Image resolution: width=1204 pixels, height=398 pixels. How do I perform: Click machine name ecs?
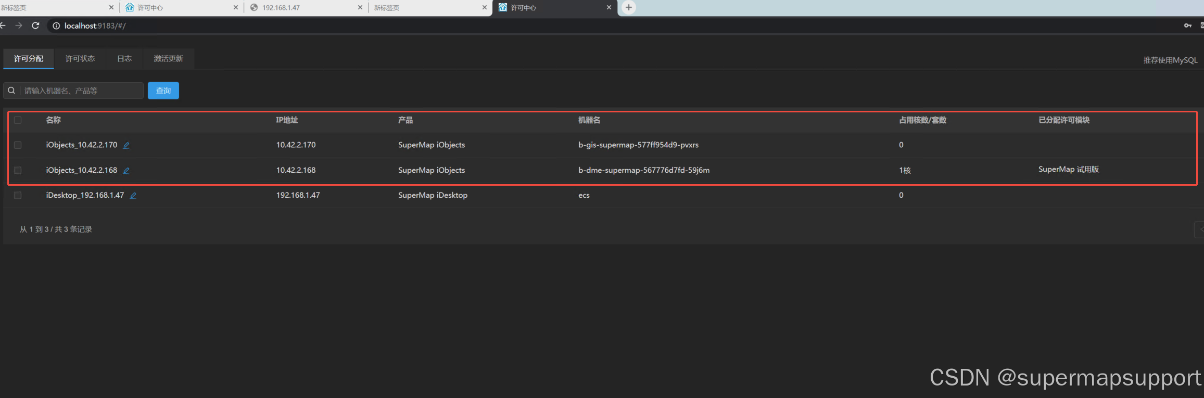coord(584,196)
